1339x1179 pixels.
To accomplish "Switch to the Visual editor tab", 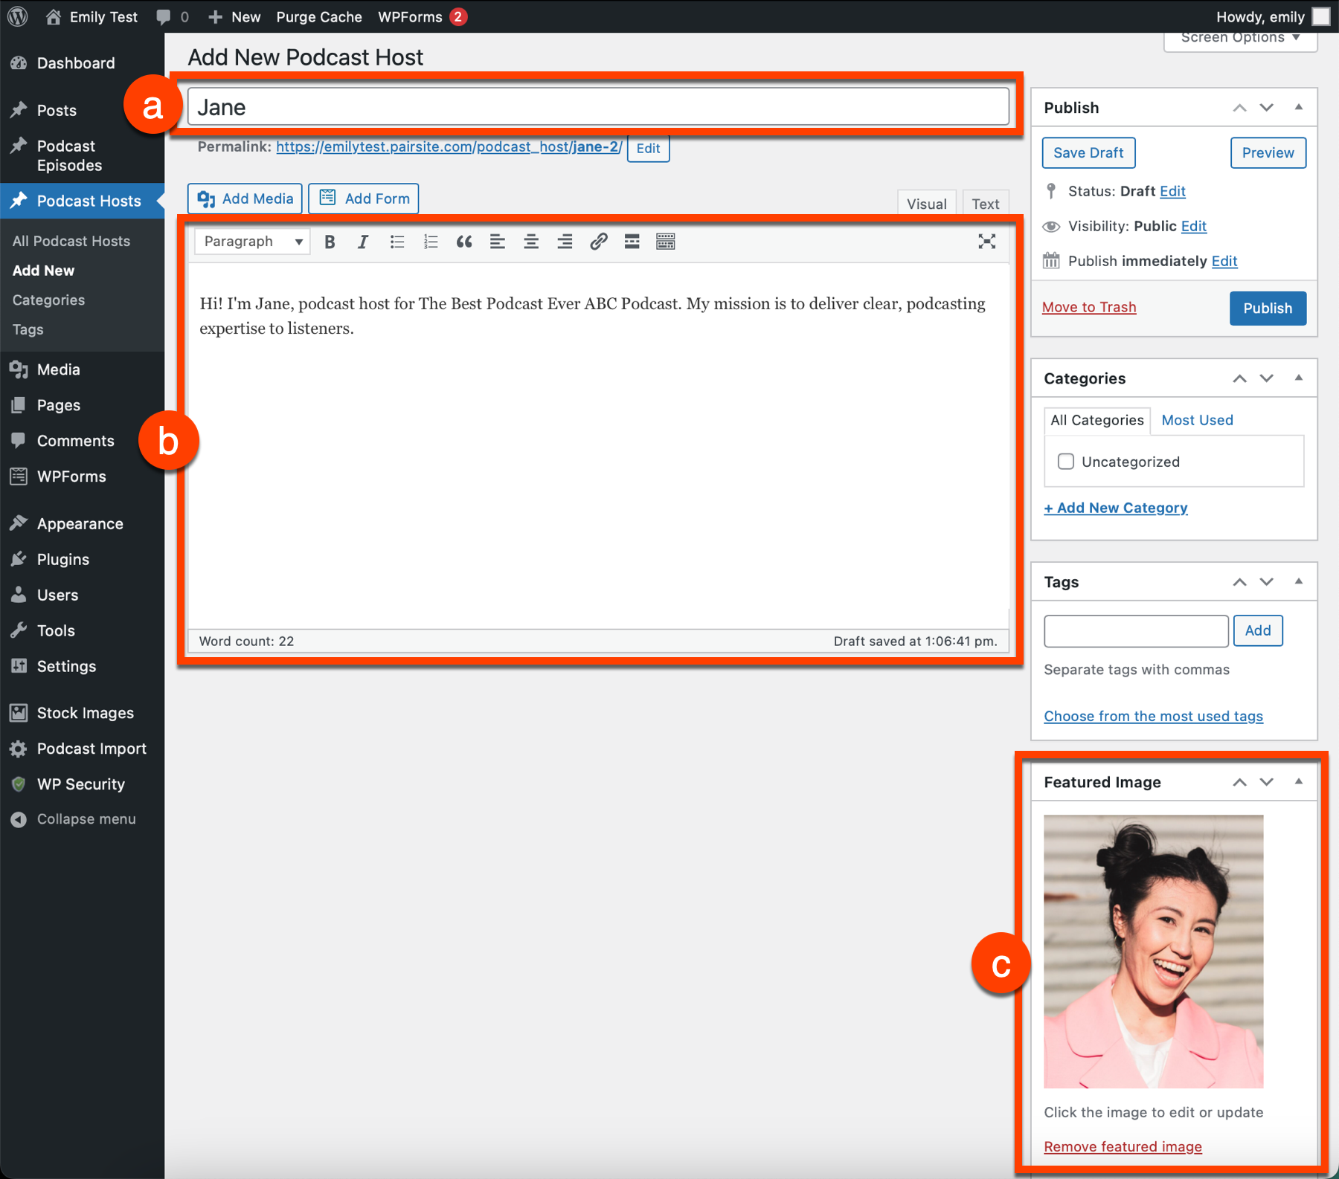I will pyautogui.click(x=927, y=204).
